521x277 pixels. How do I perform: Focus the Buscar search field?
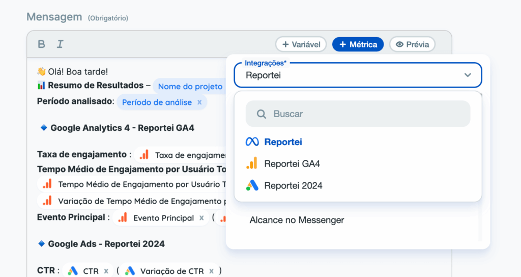(358, 114)
